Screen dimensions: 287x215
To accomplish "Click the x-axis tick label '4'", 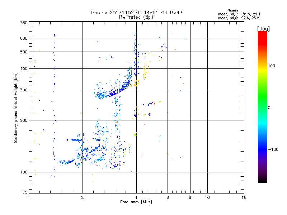I will [136, 197].
